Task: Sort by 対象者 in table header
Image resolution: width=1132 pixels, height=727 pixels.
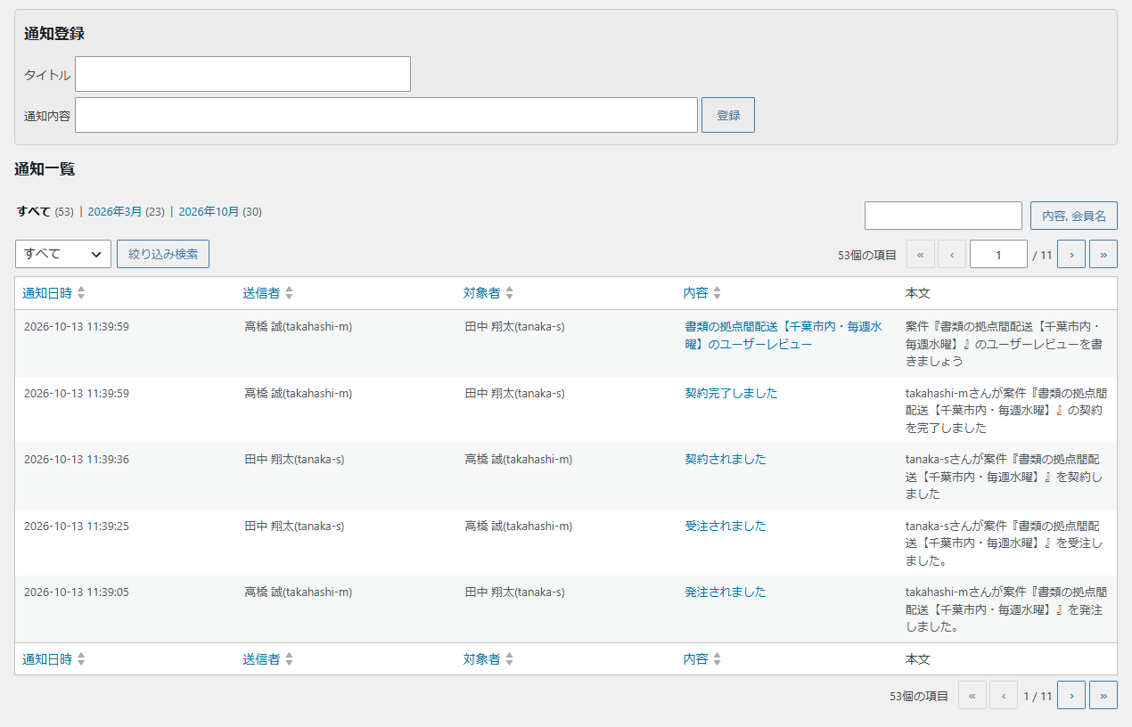Action: (481, 293)
